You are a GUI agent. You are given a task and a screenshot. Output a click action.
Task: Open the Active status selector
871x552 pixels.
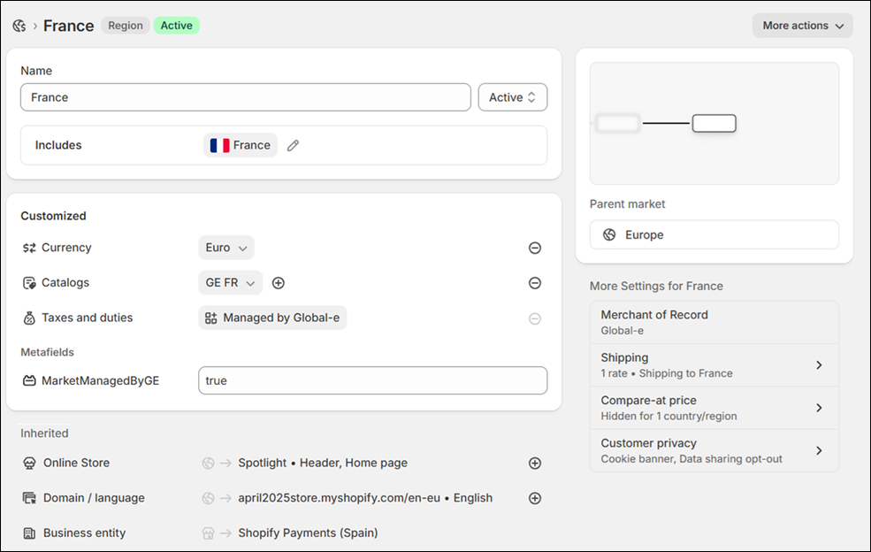(512, 97)
